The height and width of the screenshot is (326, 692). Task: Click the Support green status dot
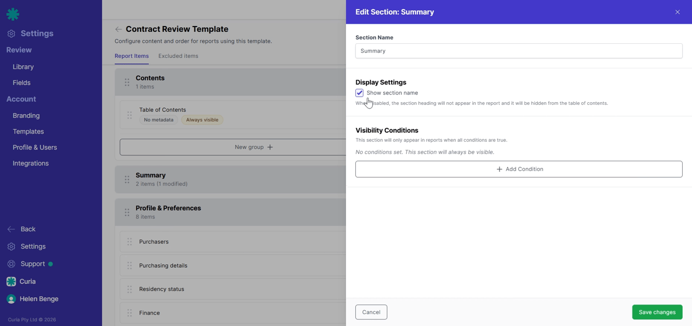51,264
